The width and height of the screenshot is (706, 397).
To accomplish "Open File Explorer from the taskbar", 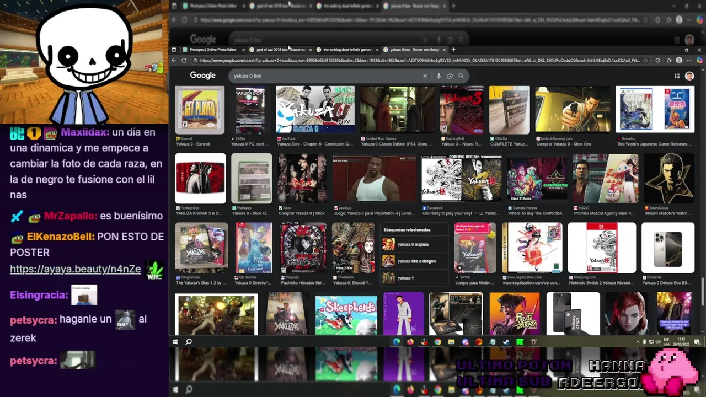I will tap(451, 342).
